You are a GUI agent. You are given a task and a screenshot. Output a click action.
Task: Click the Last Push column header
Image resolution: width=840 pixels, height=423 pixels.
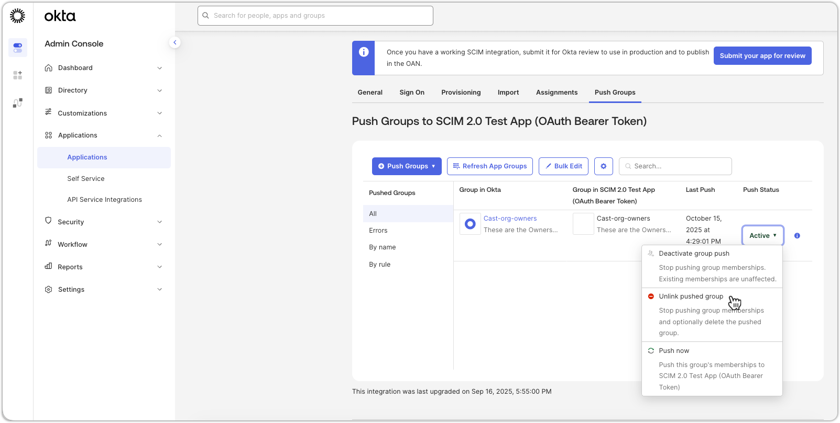[700, 190]
